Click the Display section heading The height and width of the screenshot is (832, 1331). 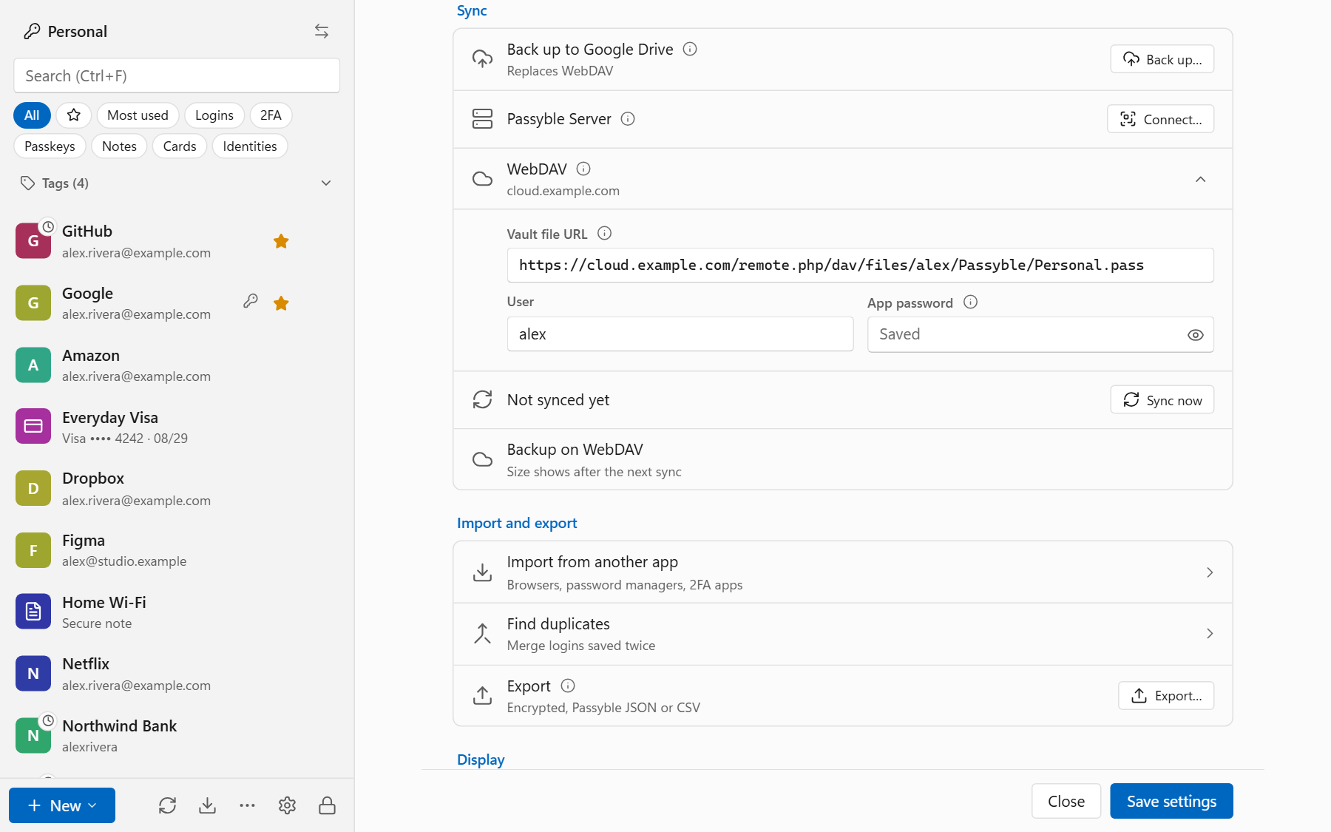click(x=481, y=760)
